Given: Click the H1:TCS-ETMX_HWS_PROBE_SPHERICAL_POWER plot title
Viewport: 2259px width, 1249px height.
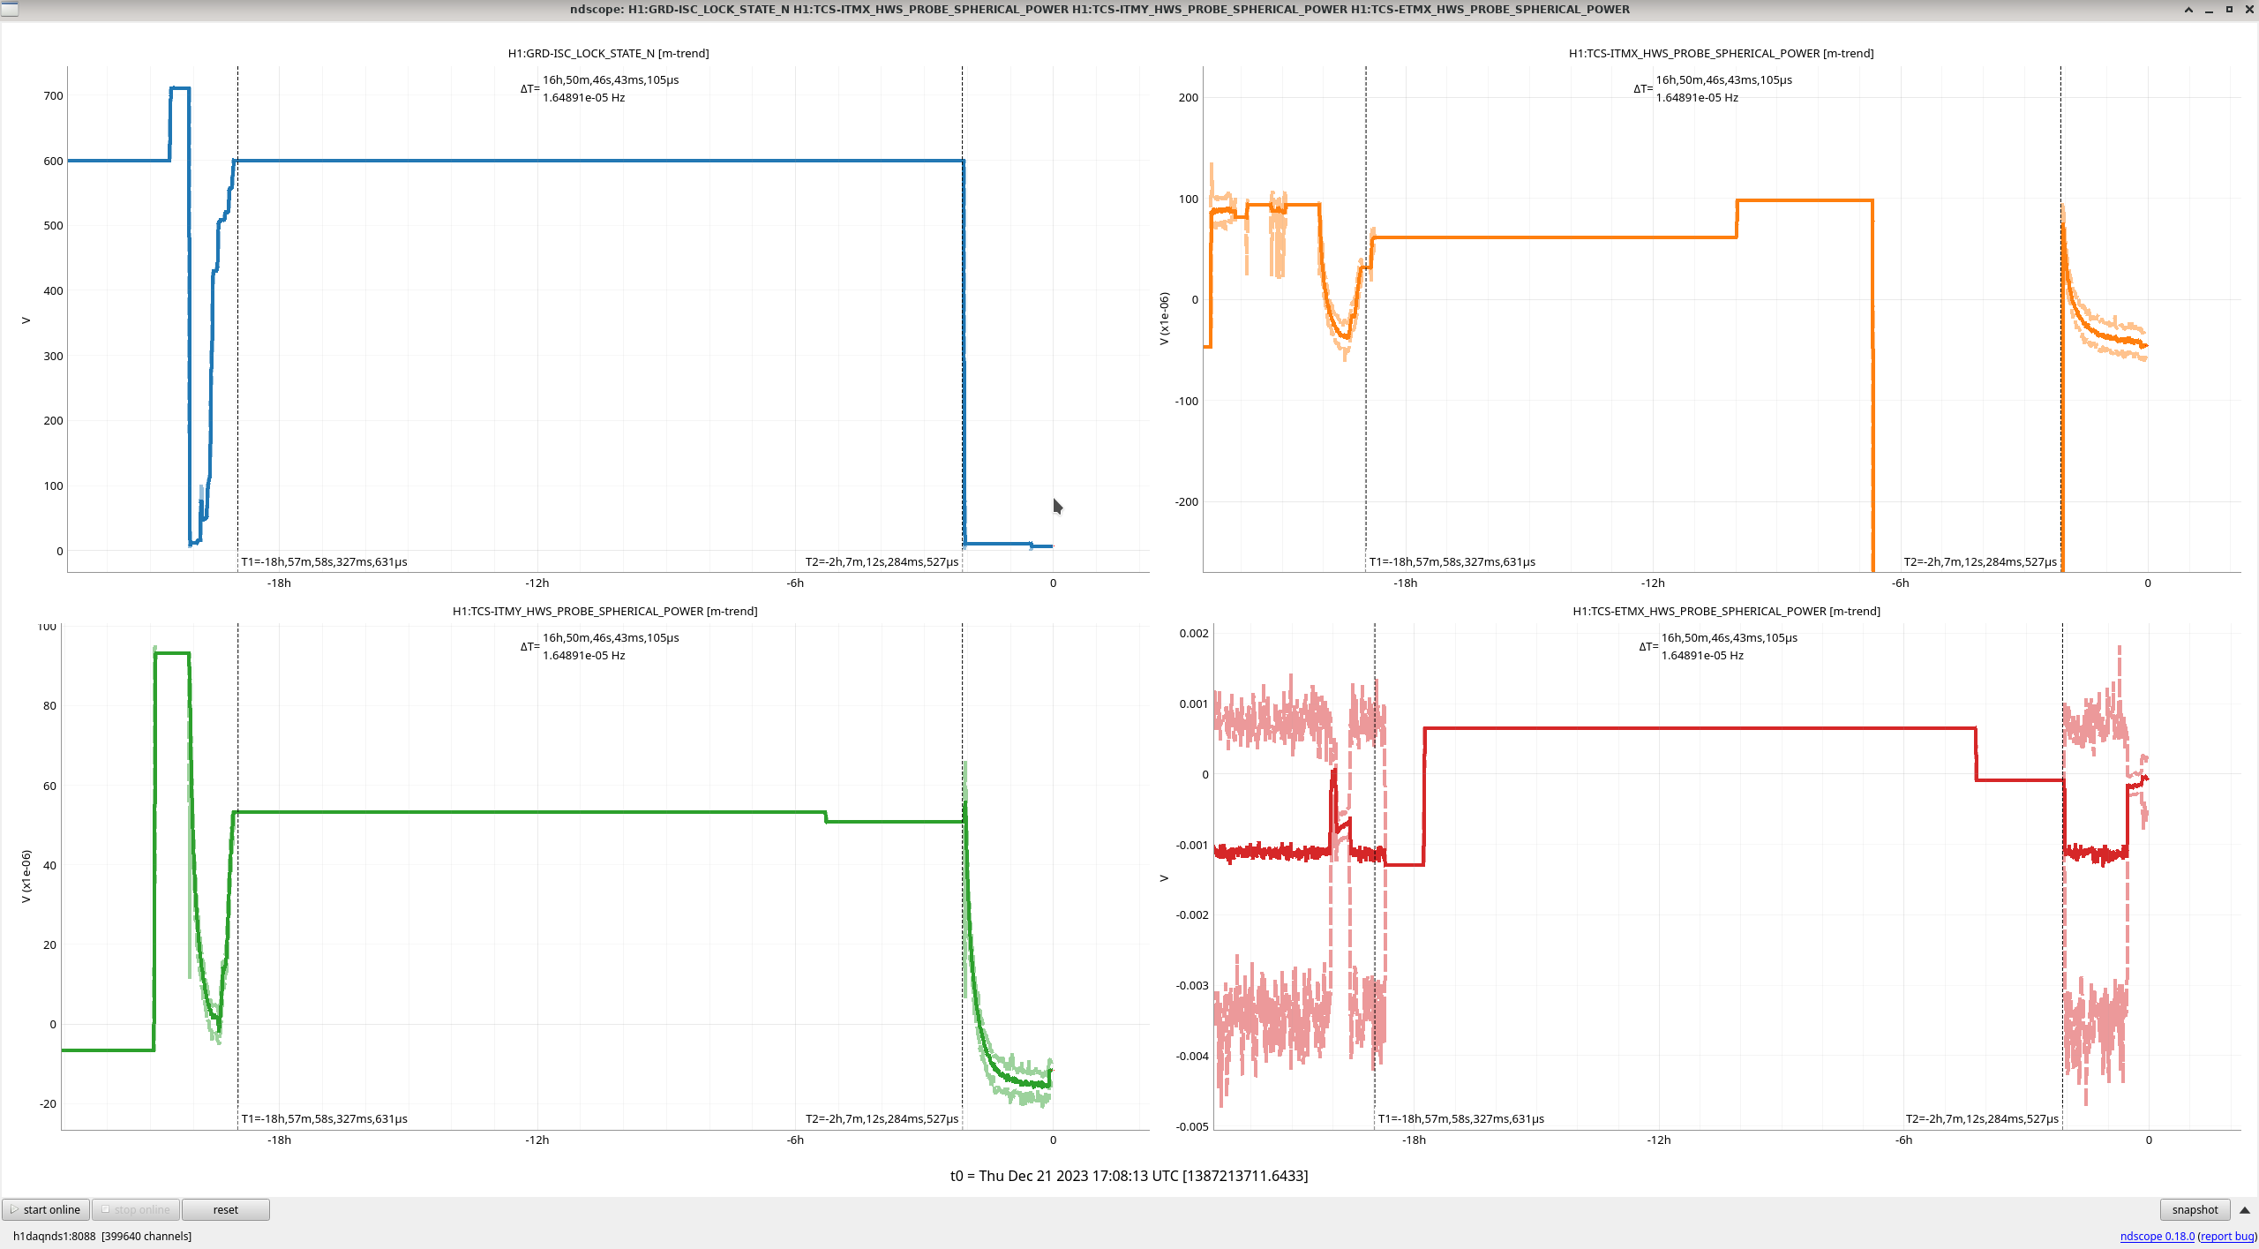Looking at the screenshot, I should coord(1726,611).
